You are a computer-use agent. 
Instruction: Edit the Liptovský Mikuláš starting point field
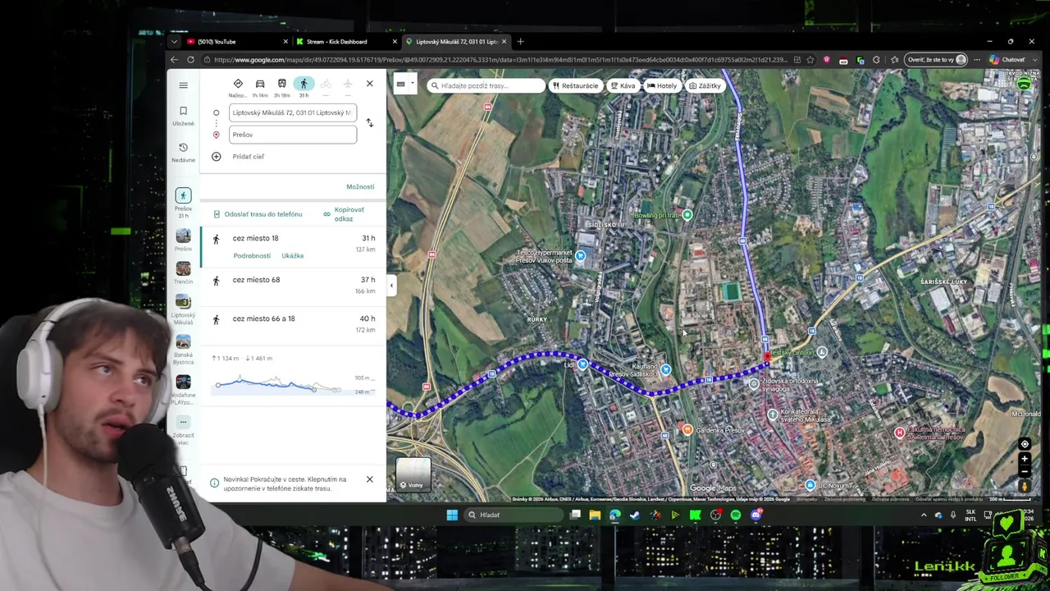point(292,112)
